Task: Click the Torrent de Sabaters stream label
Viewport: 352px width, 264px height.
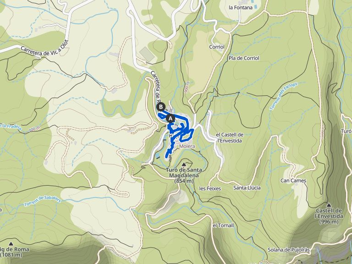Action: tap(43, 201)
